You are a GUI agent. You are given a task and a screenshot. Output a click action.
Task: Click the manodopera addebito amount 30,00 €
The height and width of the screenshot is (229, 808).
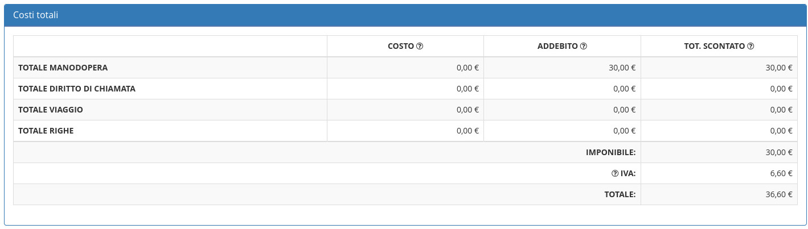click(622, 68)
